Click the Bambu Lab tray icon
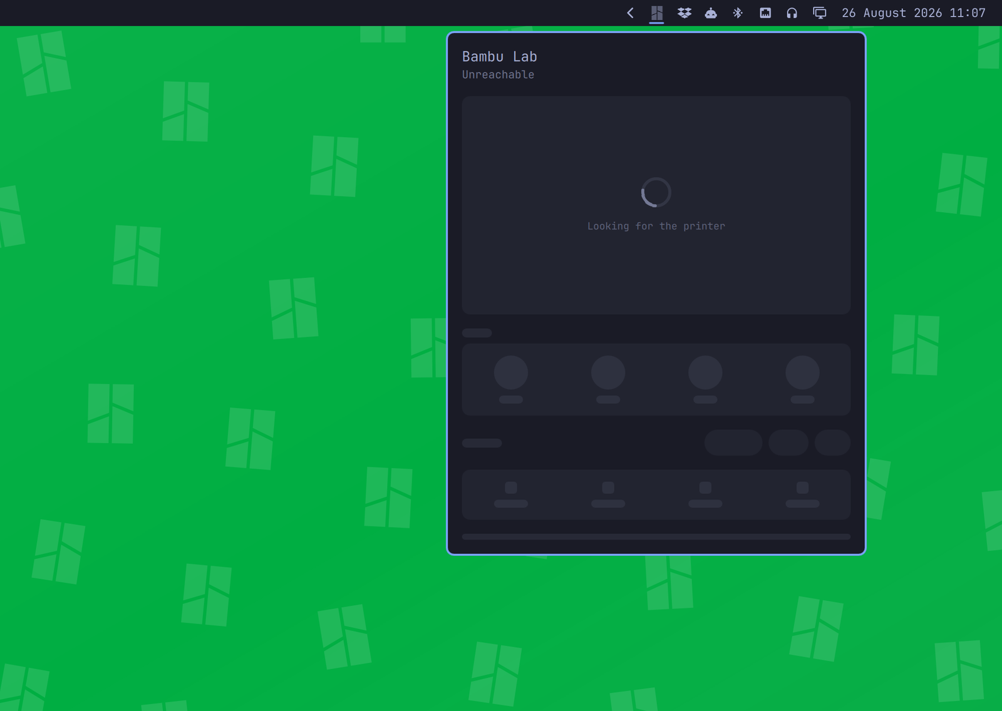This screenshot has width=1002, height=711. (656, 13)
